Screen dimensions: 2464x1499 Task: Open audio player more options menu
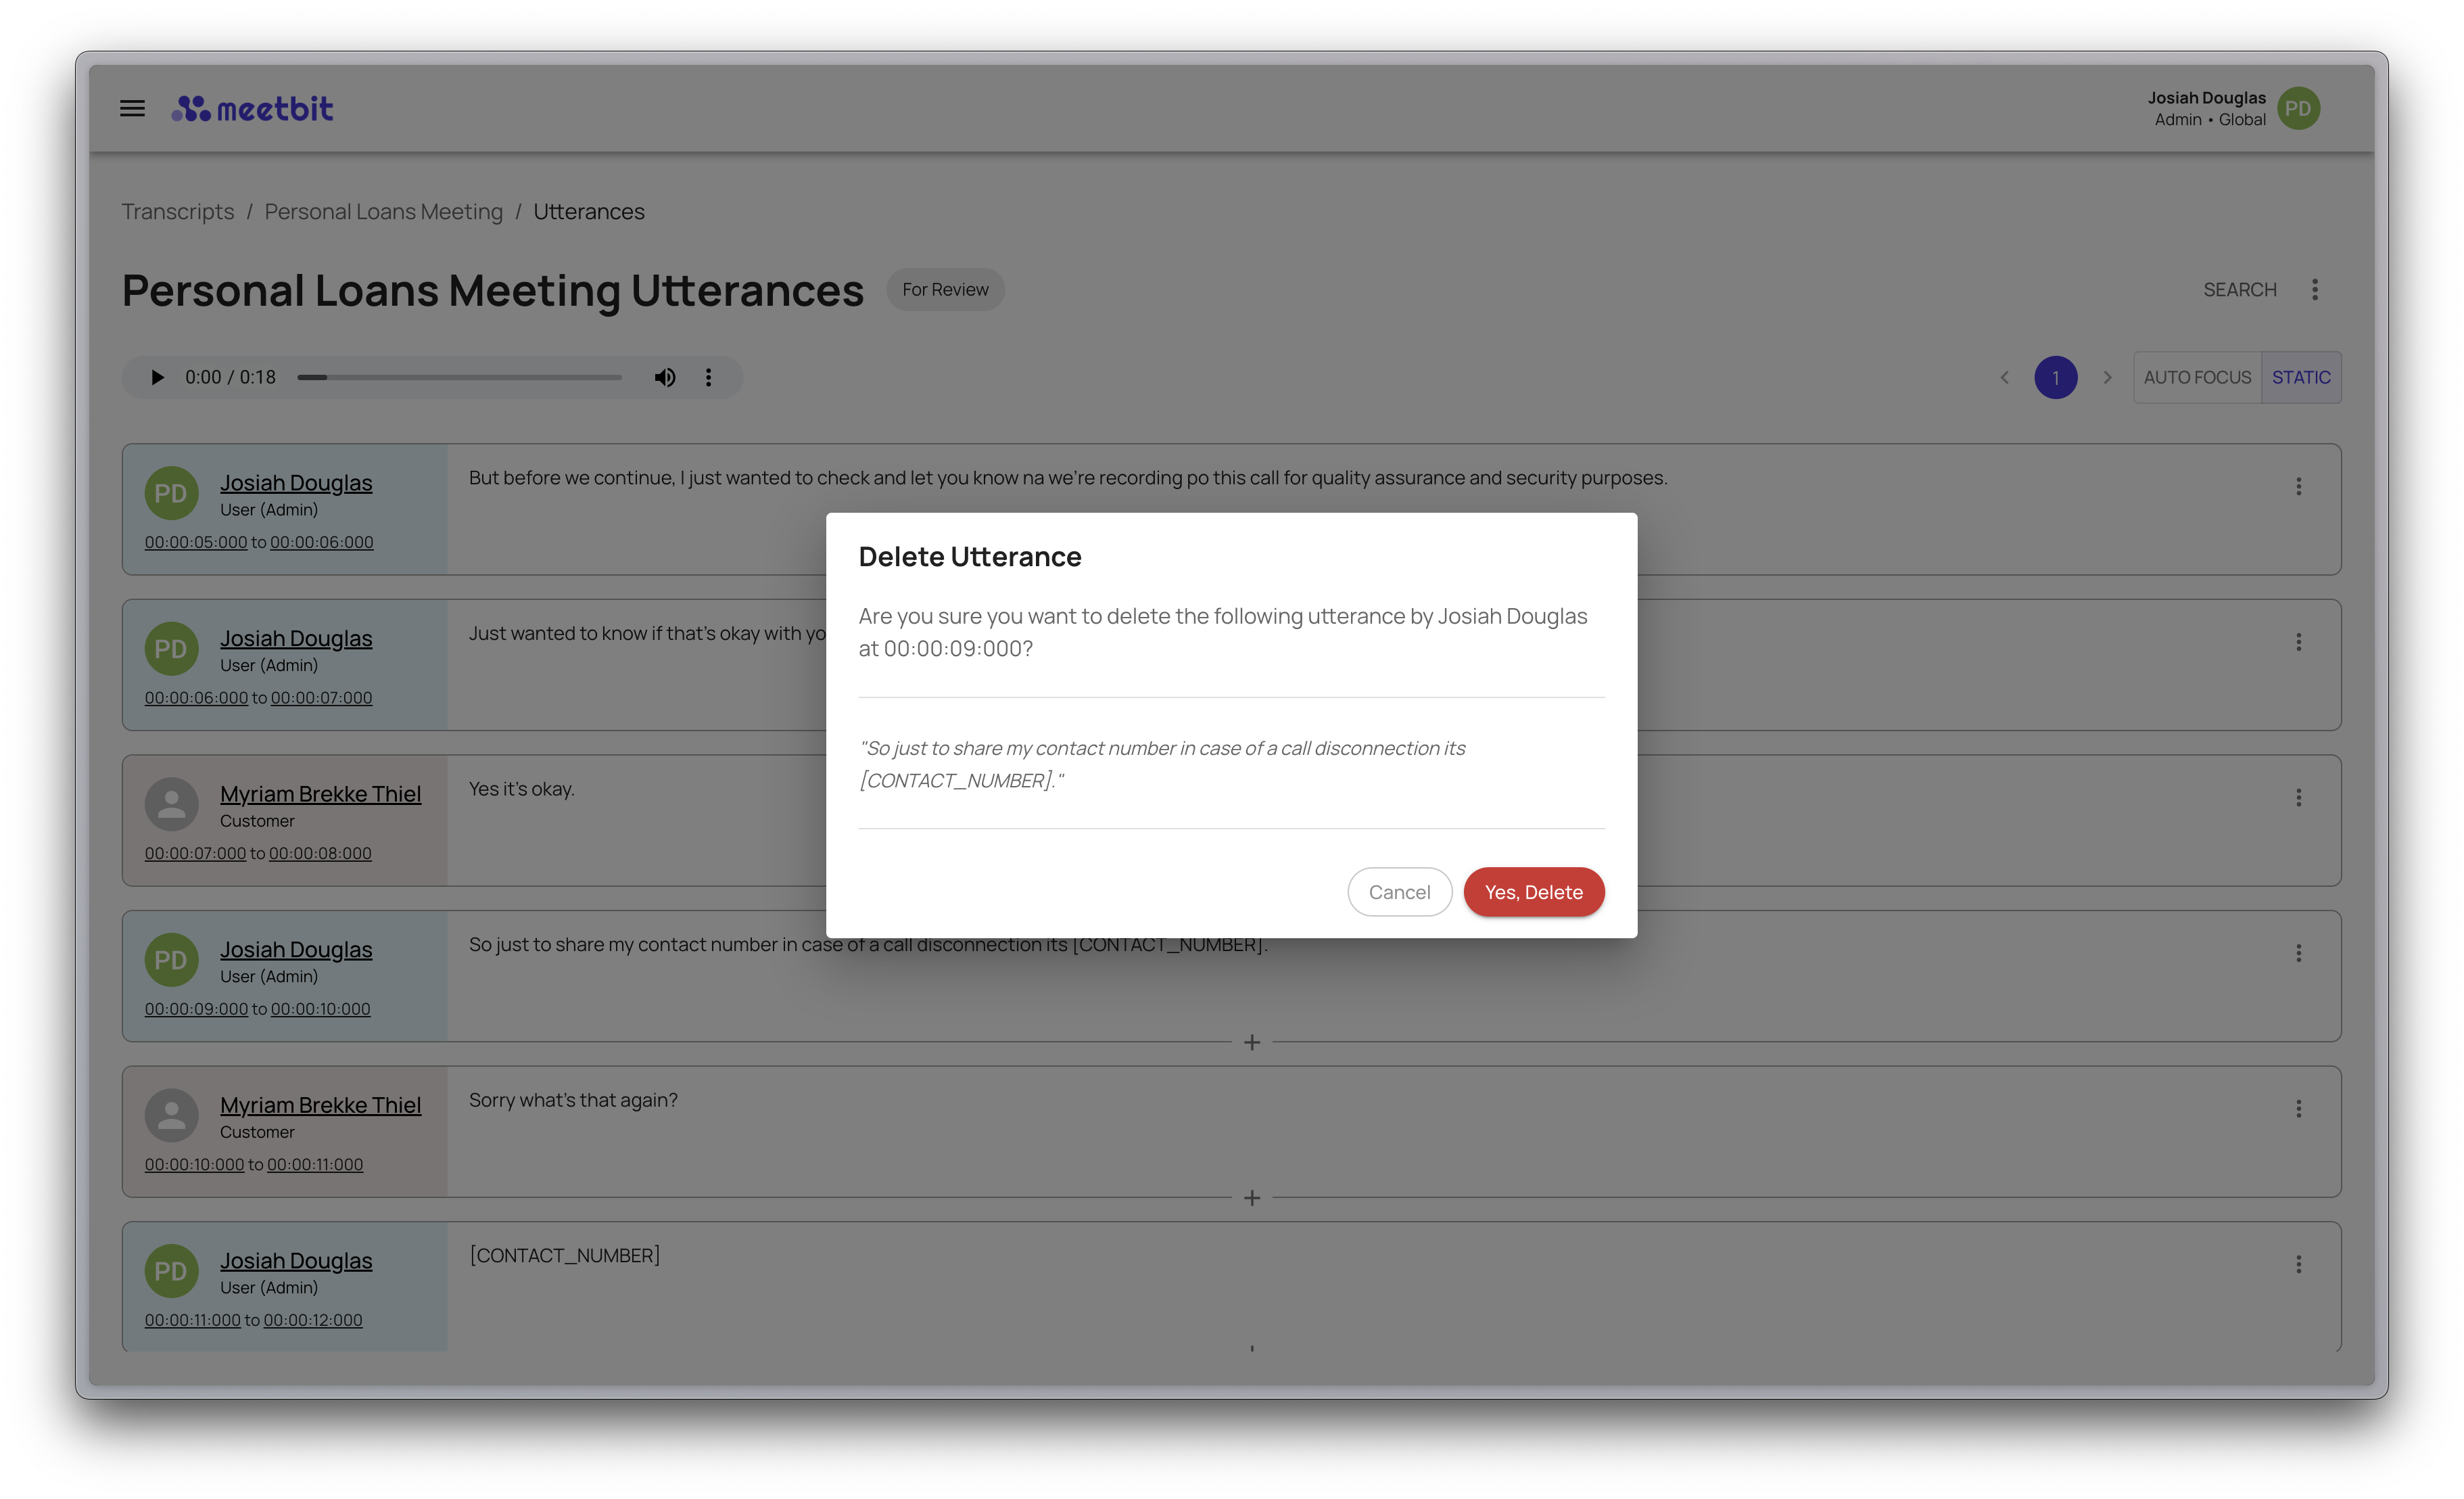pyautogui.click(x=708, y=377)
